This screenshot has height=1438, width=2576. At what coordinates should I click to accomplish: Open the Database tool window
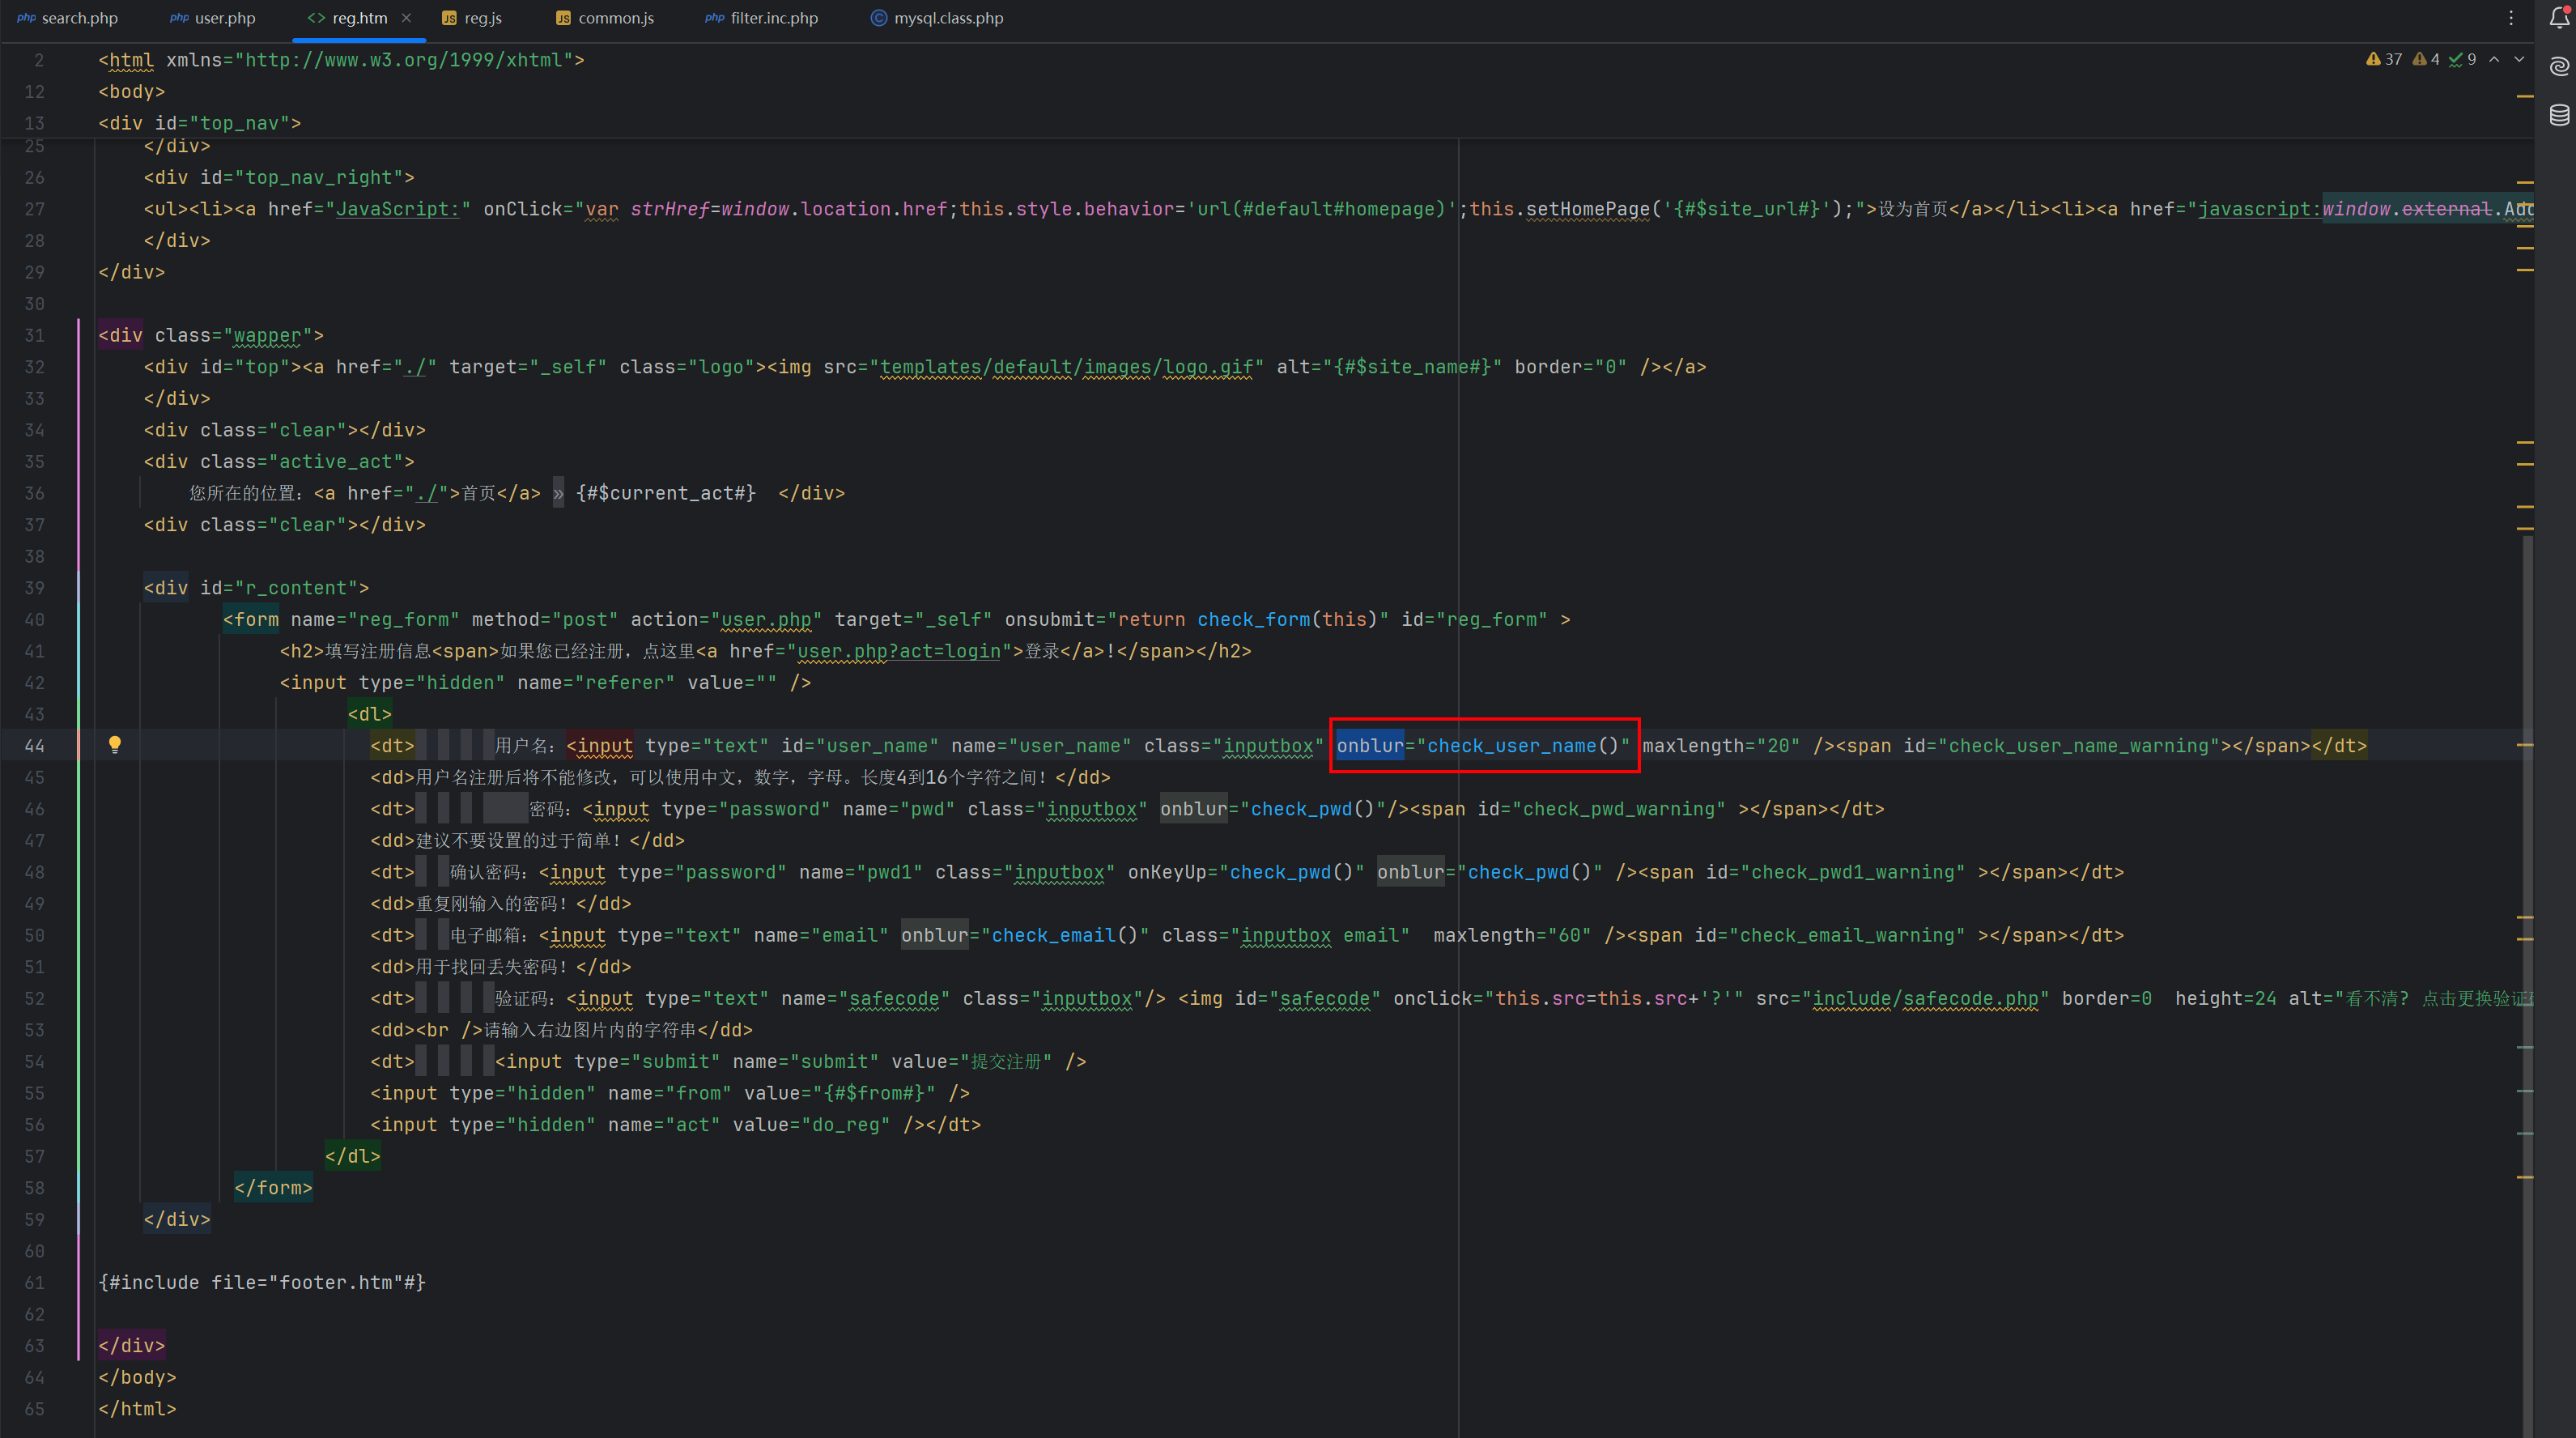pos(2559,114)
